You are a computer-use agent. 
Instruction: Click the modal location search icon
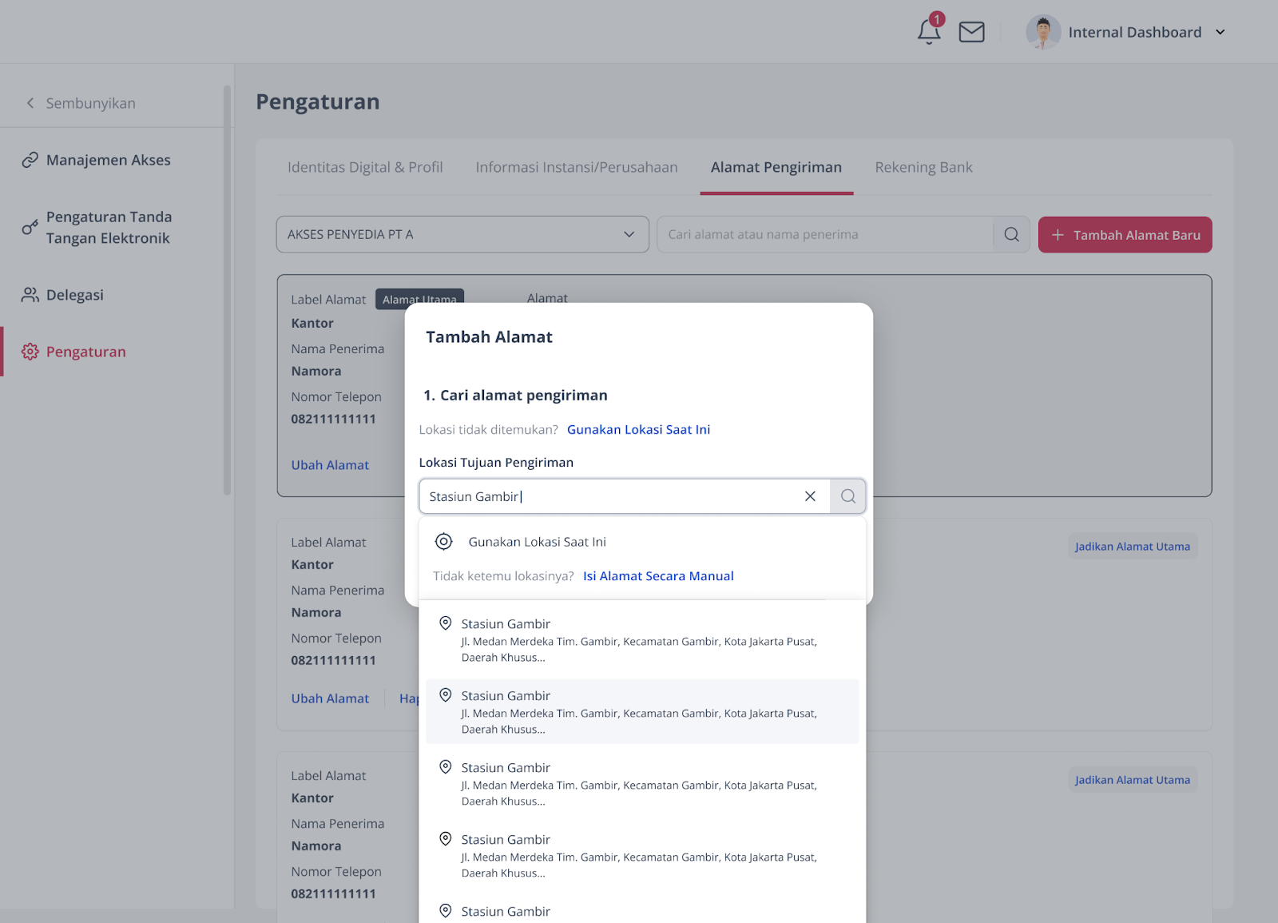[848, 496]
